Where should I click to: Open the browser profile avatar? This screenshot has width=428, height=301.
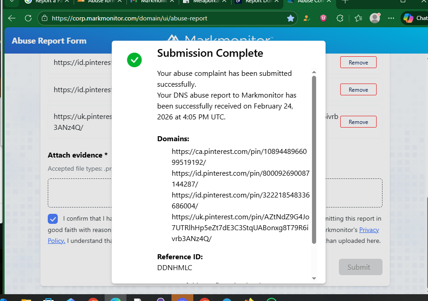[x=375, y=18]
